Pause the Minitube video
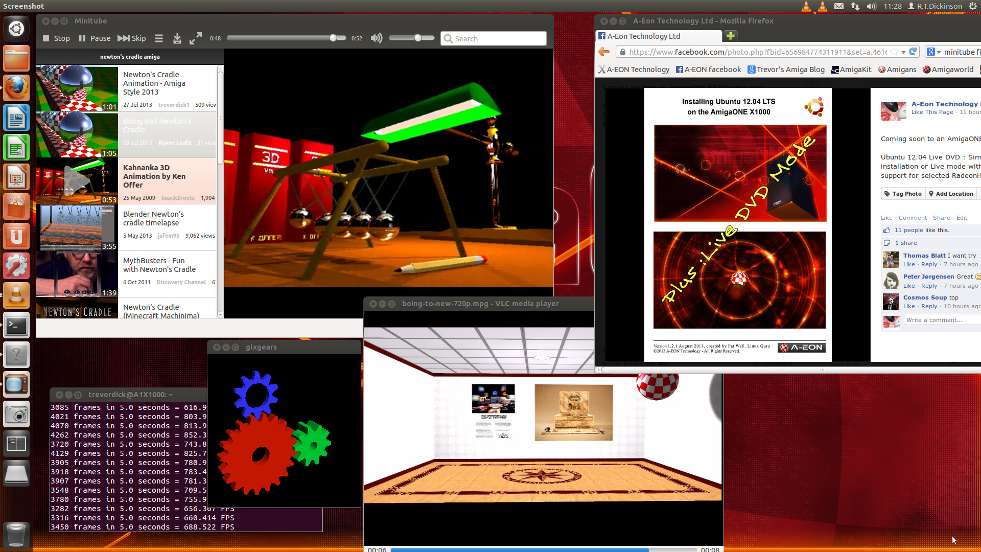The image size is (981, 552). pyautogui.click(x=95, y=38)
